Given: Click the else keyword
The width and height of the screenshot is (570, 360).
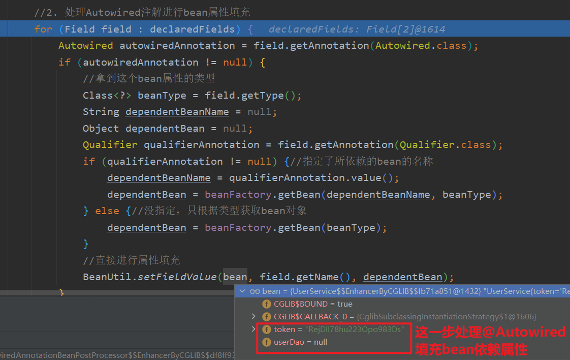Looking at the screenshot, I should [107, 211].
